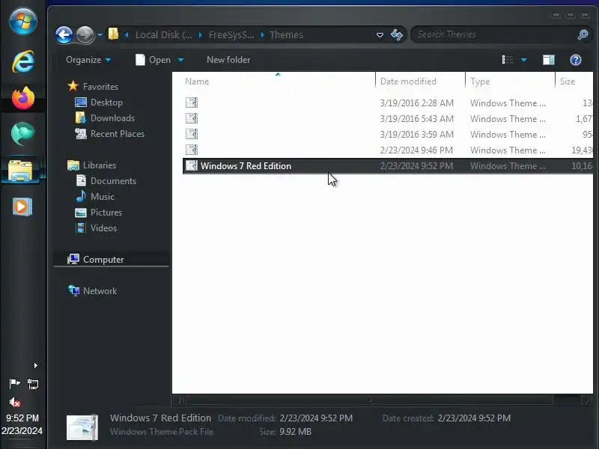Click the muted volume tray icon
This screenshot has width=599, height=449.
coord(14,402)
